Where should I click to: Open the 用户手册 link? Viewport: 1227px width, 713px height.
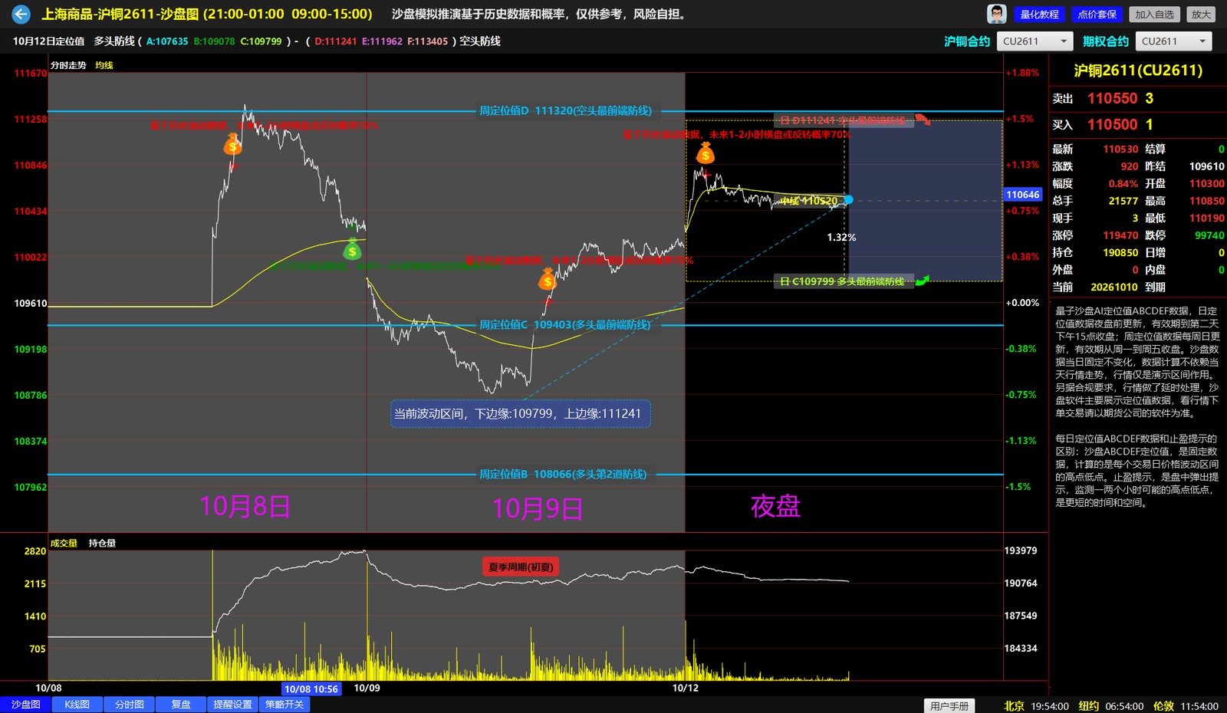[949, 706]
